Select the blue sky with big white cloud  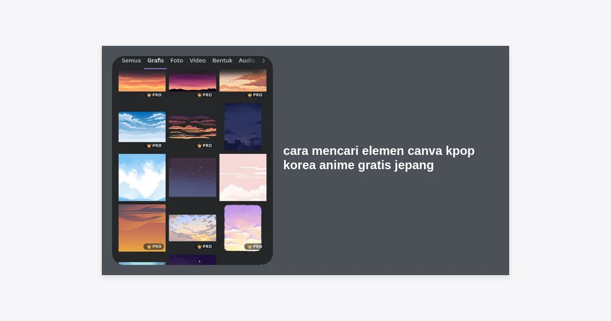(142, 177)
